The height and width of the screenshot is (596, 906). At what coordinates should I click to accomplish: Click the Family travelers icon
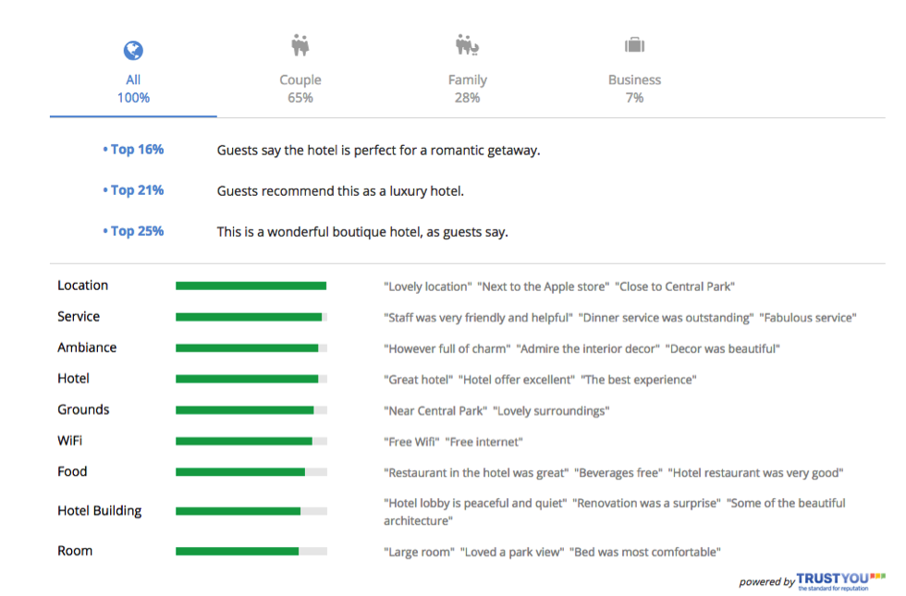coord(467,44)
